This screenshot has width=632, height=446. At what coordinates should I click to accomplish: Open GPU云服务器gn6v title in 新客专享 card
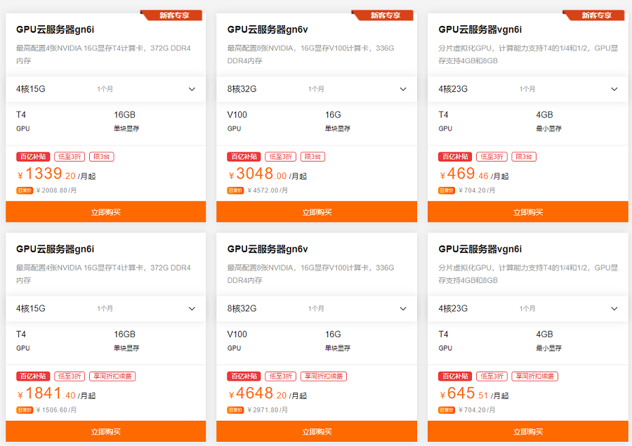point(268,29)
